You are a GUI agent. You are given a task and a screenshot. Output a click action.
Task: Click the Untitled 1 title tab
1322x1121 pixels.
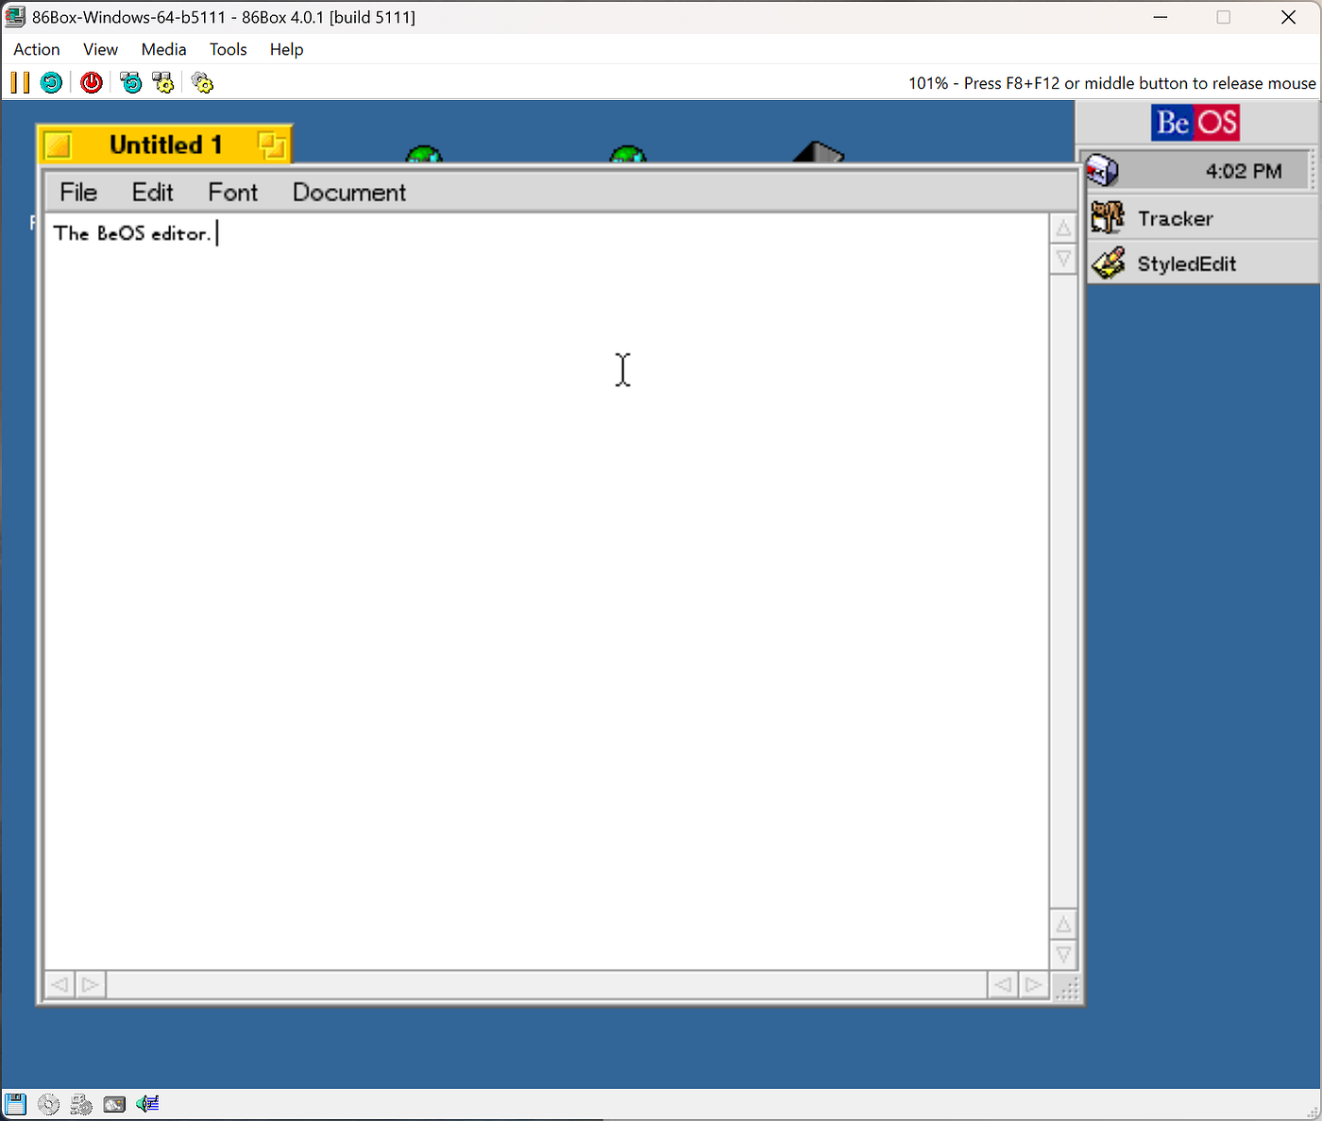coord(164,144)
